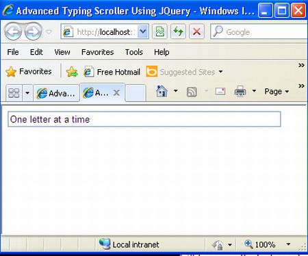This screenshot has width=308, height=256.
Task: Open the View menu
Action: [62, 52]
